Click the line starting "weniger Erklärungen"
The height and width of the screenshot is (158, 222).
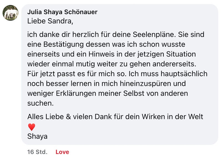pyautogui.click(x=108, y=93)
